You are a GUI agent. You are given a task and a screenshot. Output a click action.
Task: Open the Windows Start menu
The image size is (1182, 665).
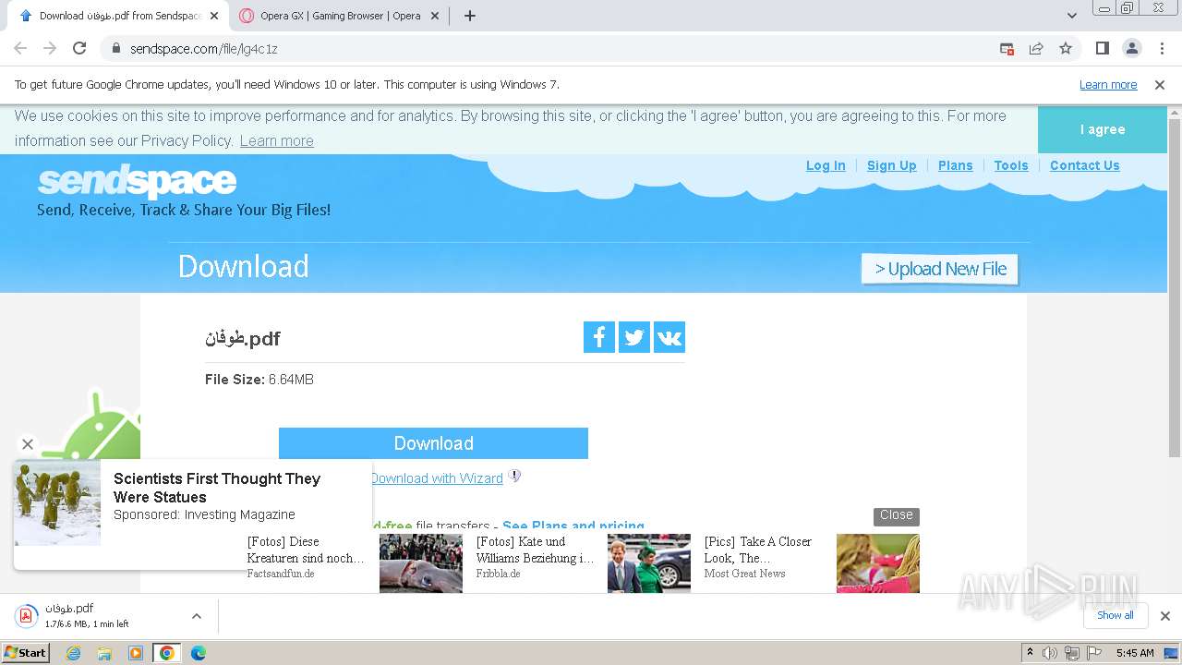point(26,653)
